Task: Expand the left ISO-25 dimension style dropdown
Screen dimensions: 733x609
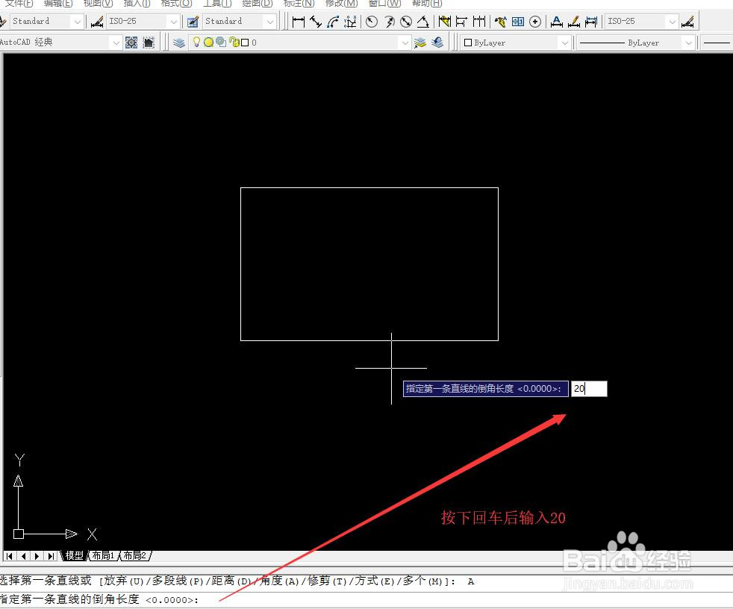Action: coord(173,22)
